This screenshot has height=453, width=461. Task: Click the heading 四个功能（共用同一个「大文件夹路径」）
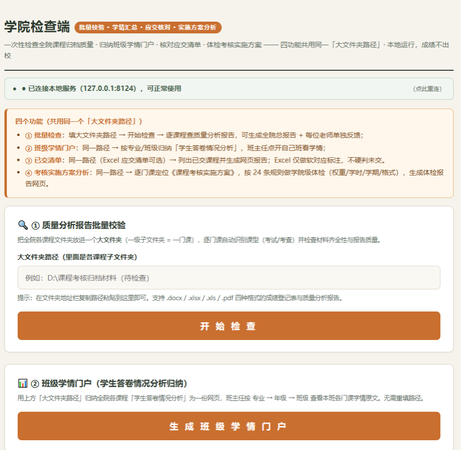79,121
